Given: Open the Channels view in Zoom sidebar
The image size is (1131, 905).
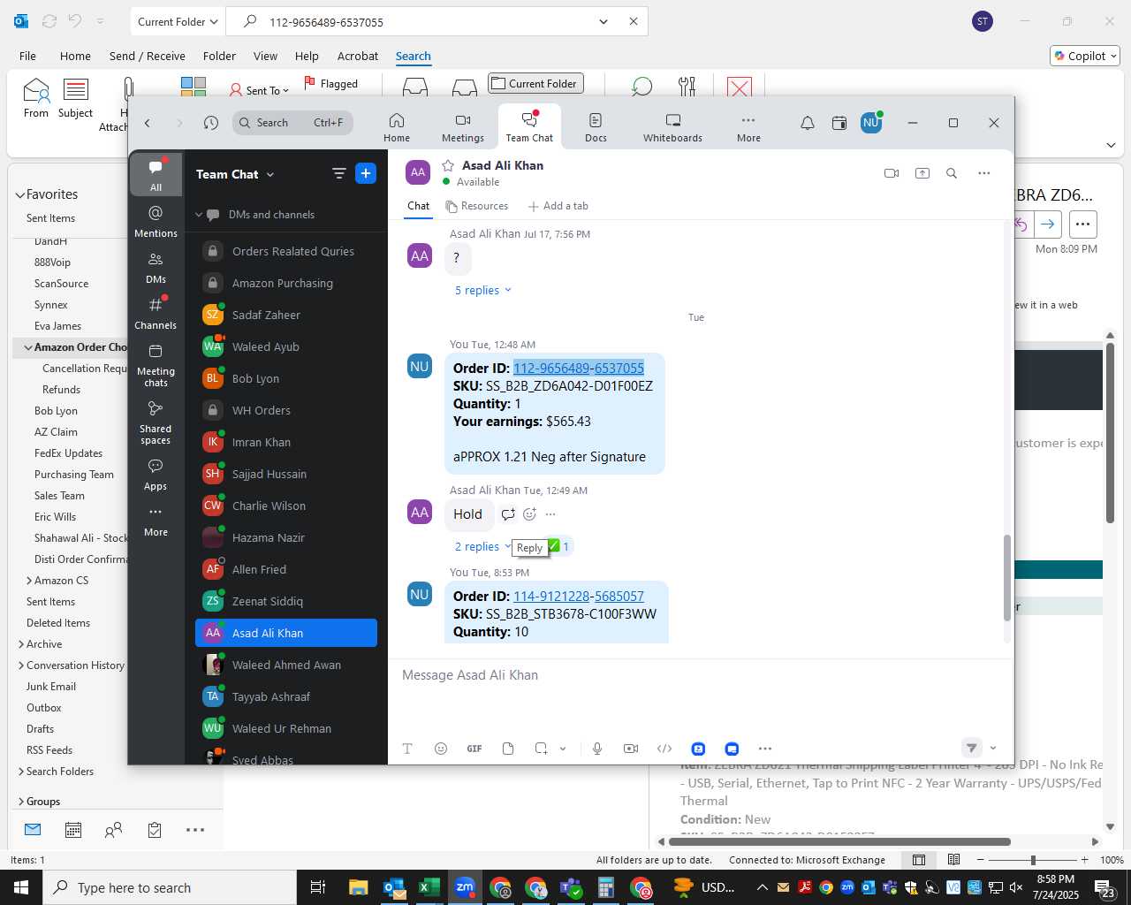Looking at the screenshot, I should 156,313.
